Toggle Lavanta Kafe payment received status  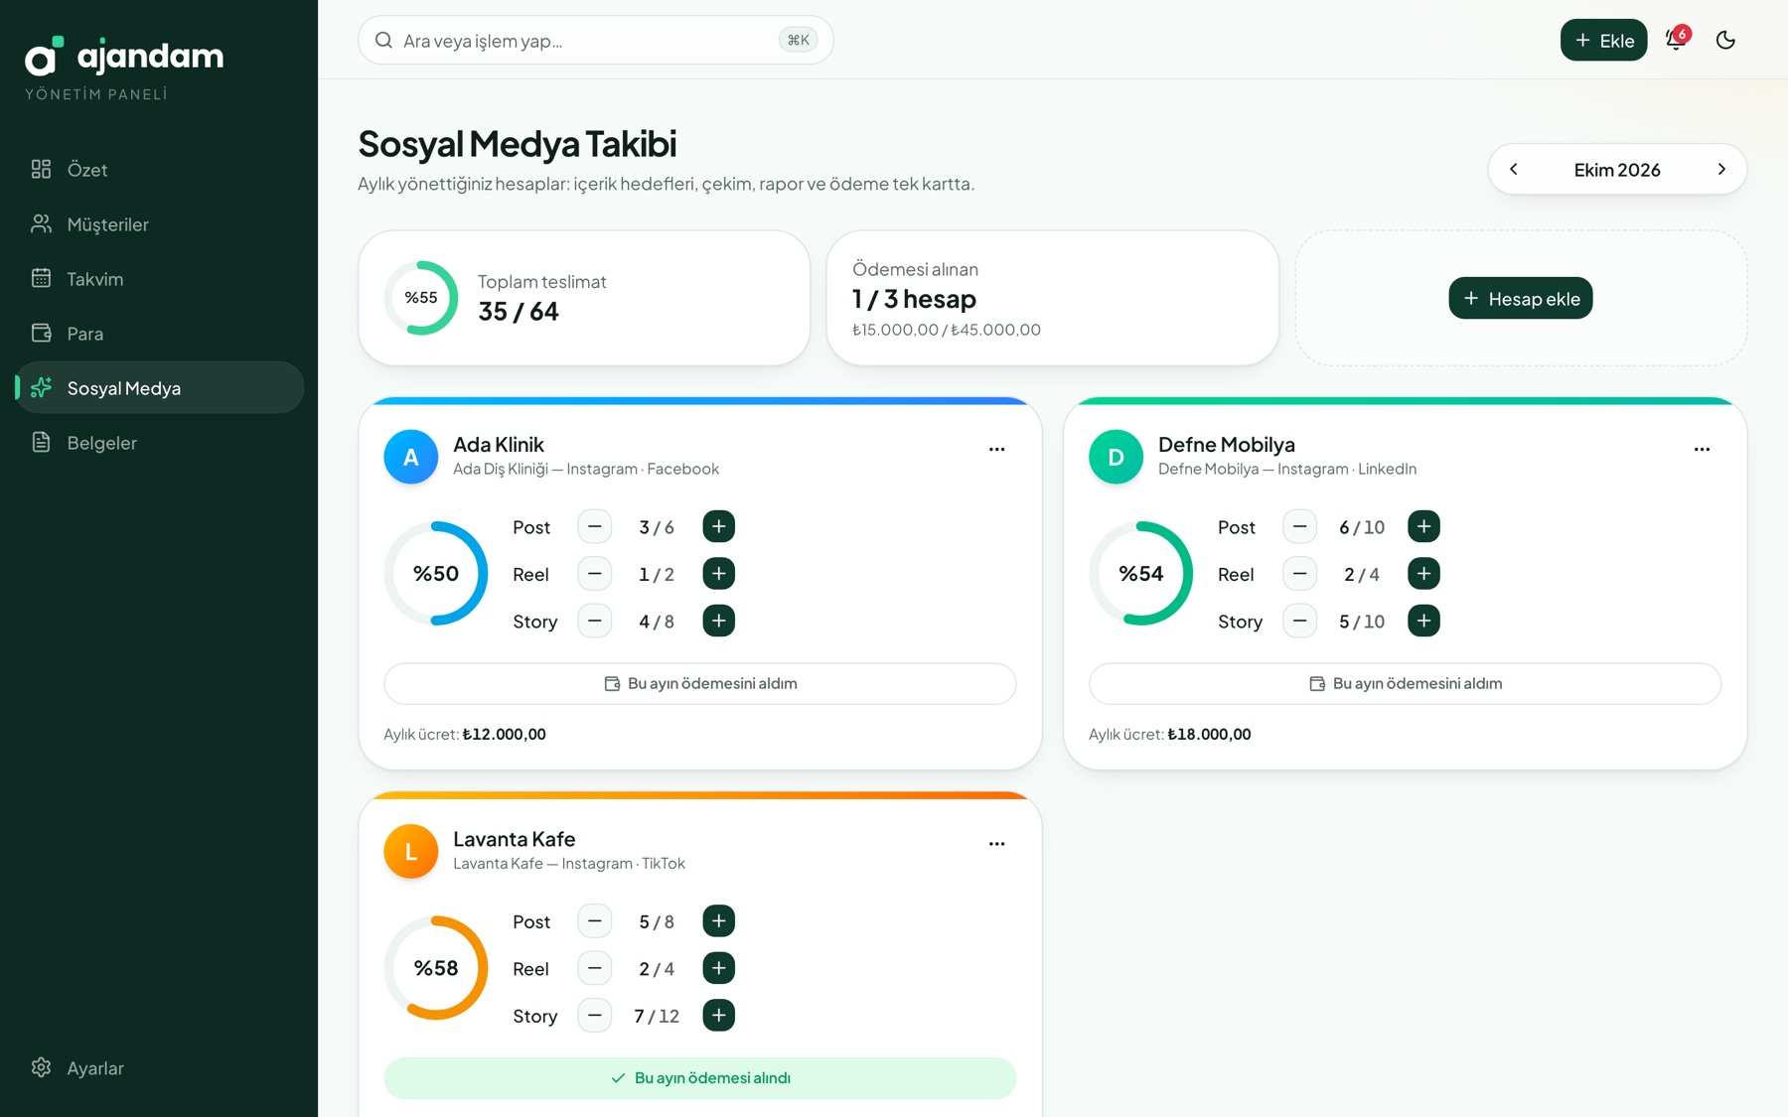[699, 1077]
